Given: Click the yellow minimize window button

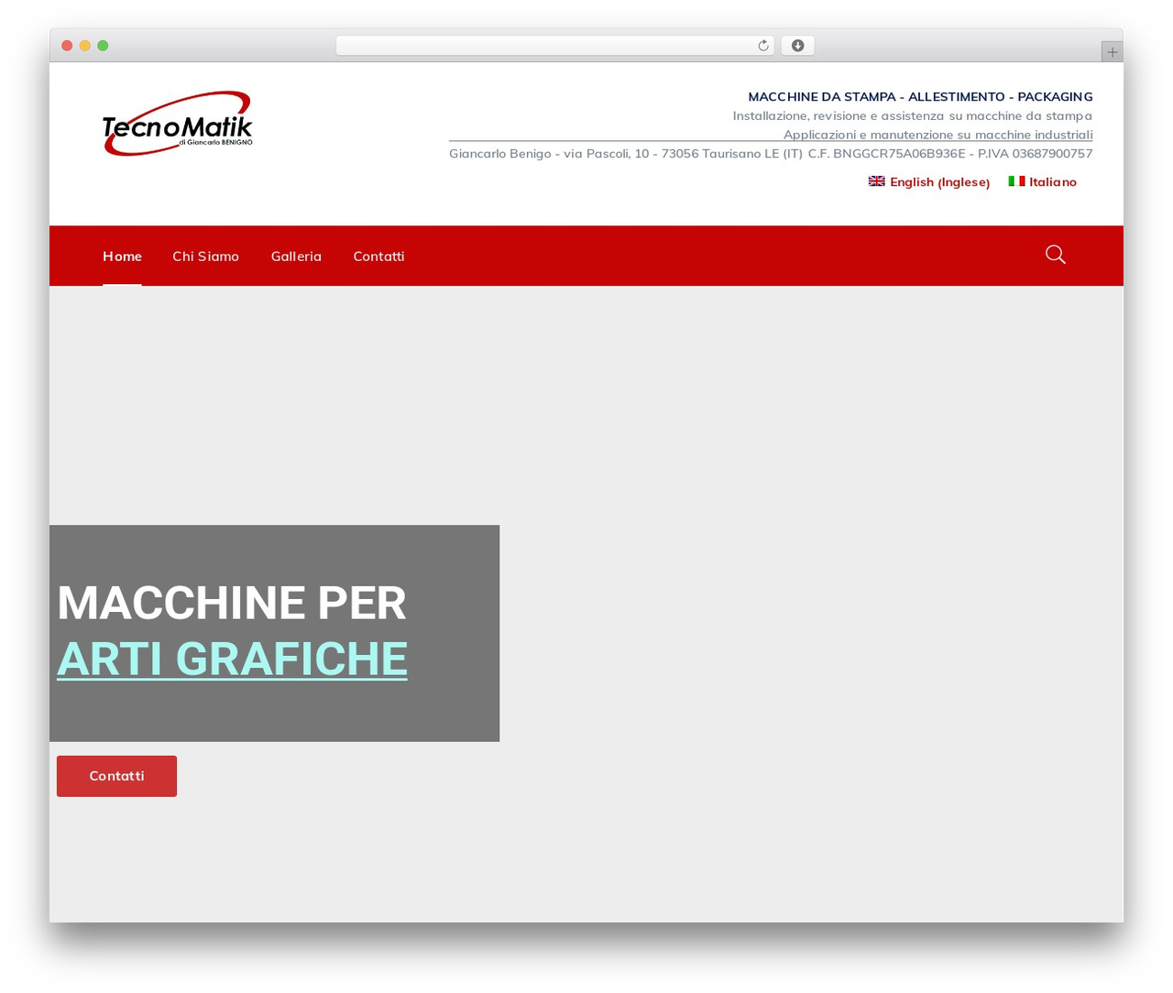Looking at the screenshot, I should (x=84, y=46).
